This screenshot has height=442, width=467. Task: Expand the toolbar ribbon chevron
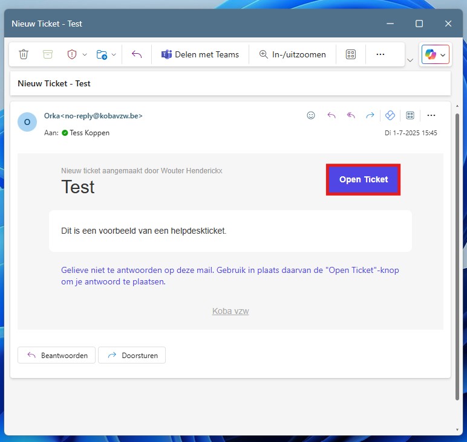click(410, 60)
